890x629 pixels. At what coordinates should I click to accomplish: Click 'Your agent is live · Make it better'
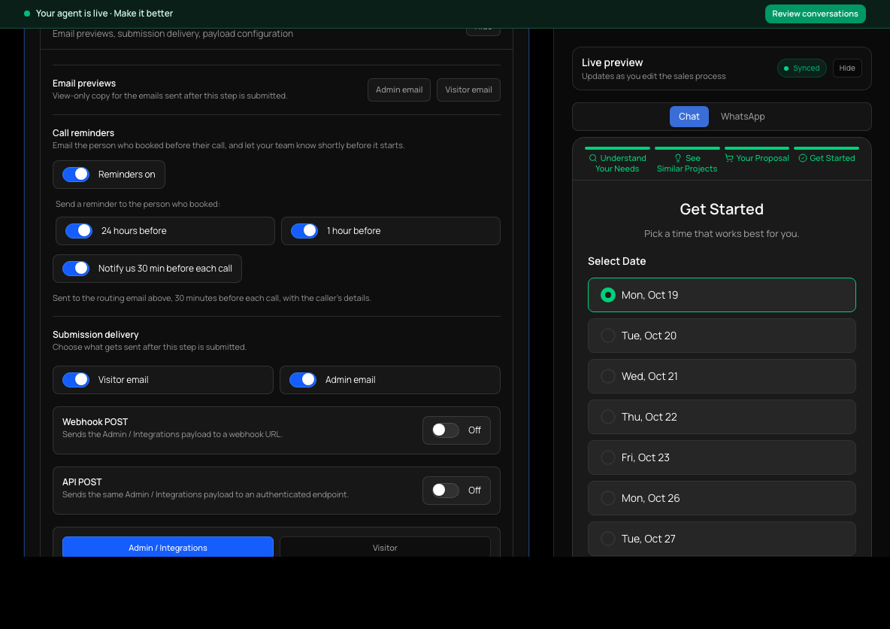click(x=104, y=14)
